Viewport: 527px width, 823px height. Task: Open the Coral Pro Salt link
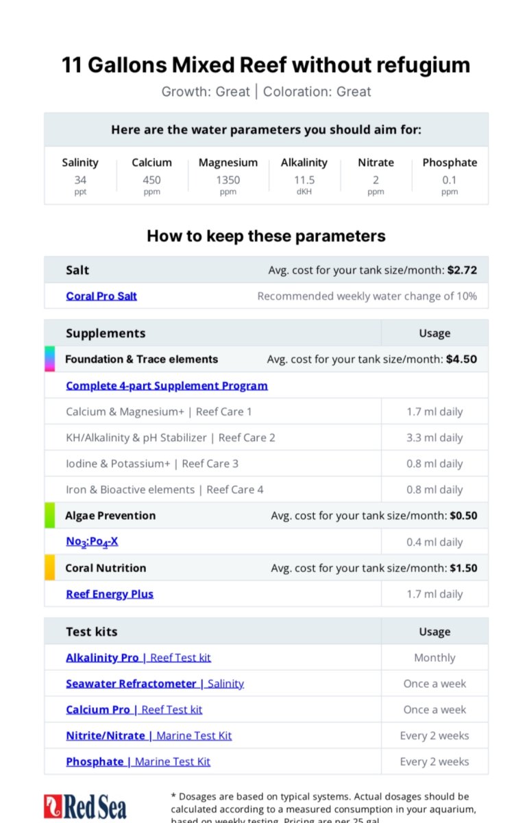(101, 296)
